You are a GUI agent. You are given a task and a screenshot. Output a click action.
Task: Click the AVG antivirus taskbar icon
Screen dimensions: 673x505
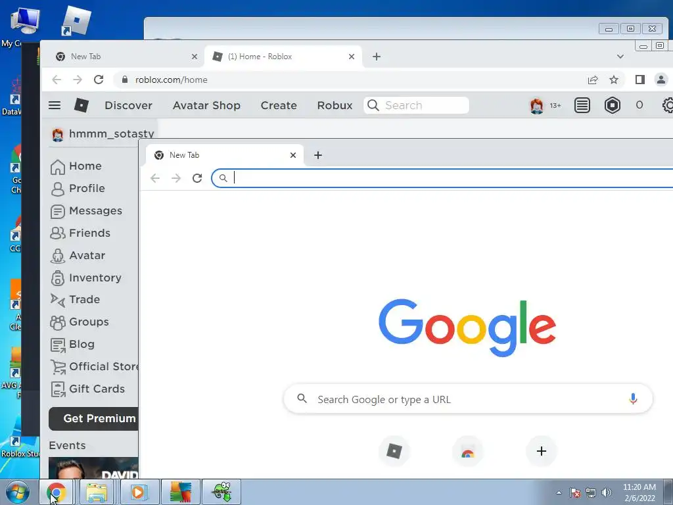(x=180, y=492)
